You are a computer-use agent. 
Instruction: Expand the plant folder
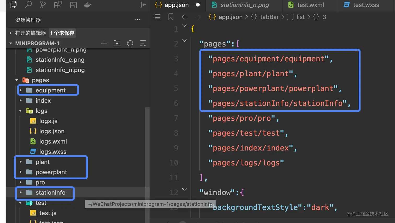click(x=21, y=162)
